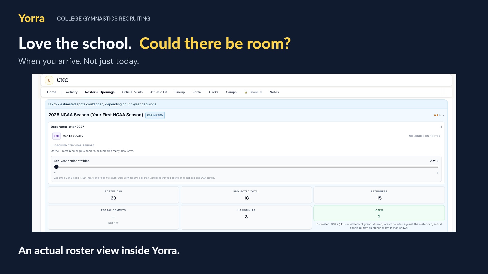The height and width of the screenshot is (274, 488).
Task: Click the 'When you arrive. Not just today.' subtitle
Action: (79, 61)
